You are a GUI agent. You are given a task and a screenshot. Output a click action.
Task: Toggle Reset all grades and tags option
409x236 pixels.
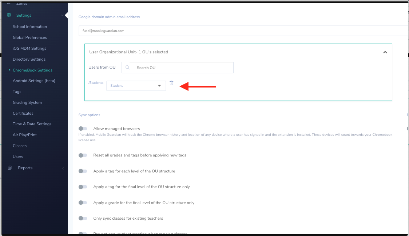[83, 155]
